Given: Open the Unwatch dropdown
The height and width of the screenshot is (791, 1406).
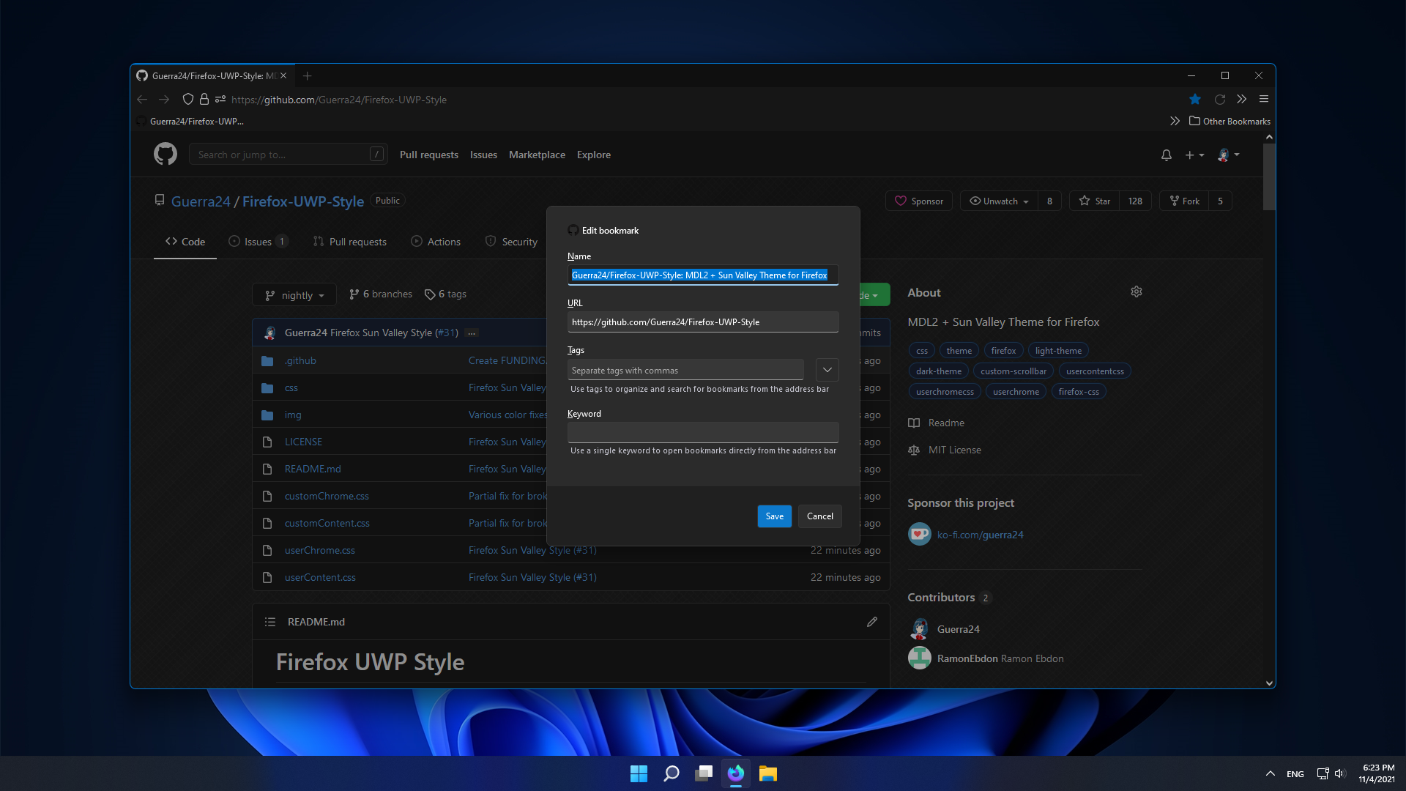Looking at the screenshot, I should pos(999,201).
